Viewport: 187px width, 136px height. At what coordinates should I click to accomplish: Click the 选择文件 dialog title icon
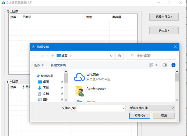34,47
